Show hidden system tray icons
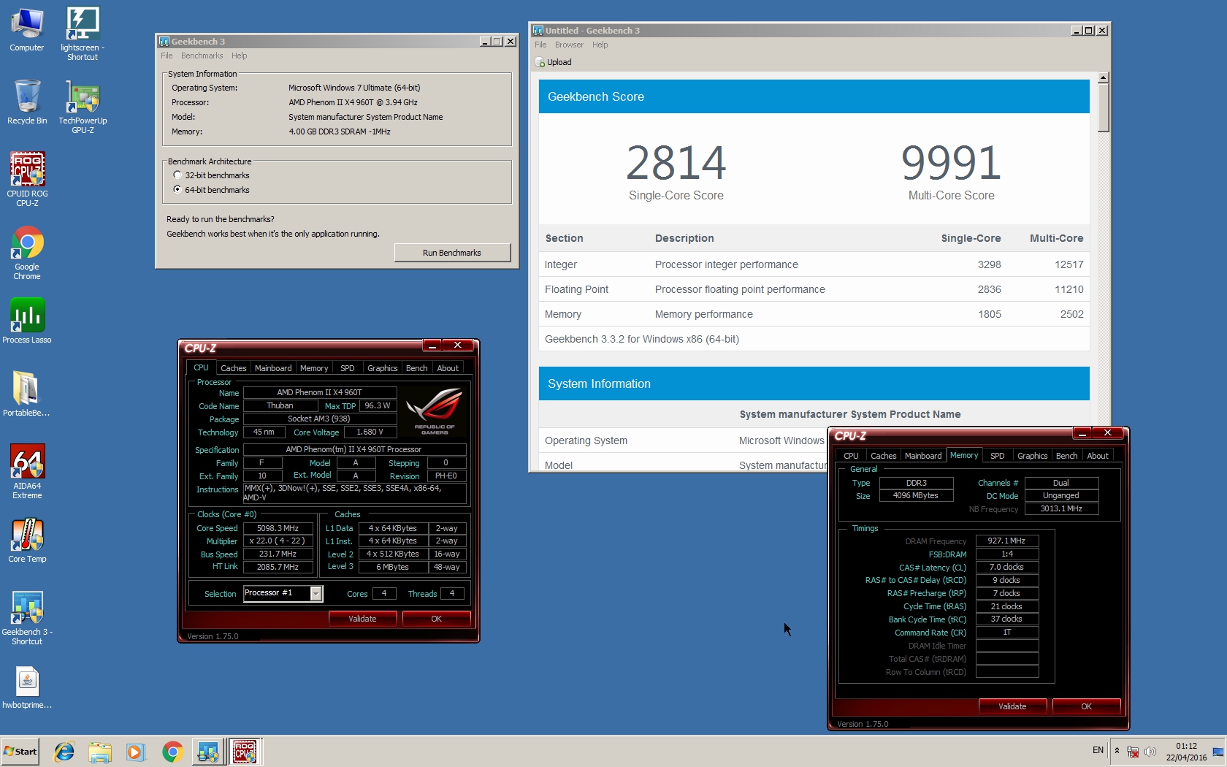The width and height of the screenshot is (1227, 767). click(1117, 751)
